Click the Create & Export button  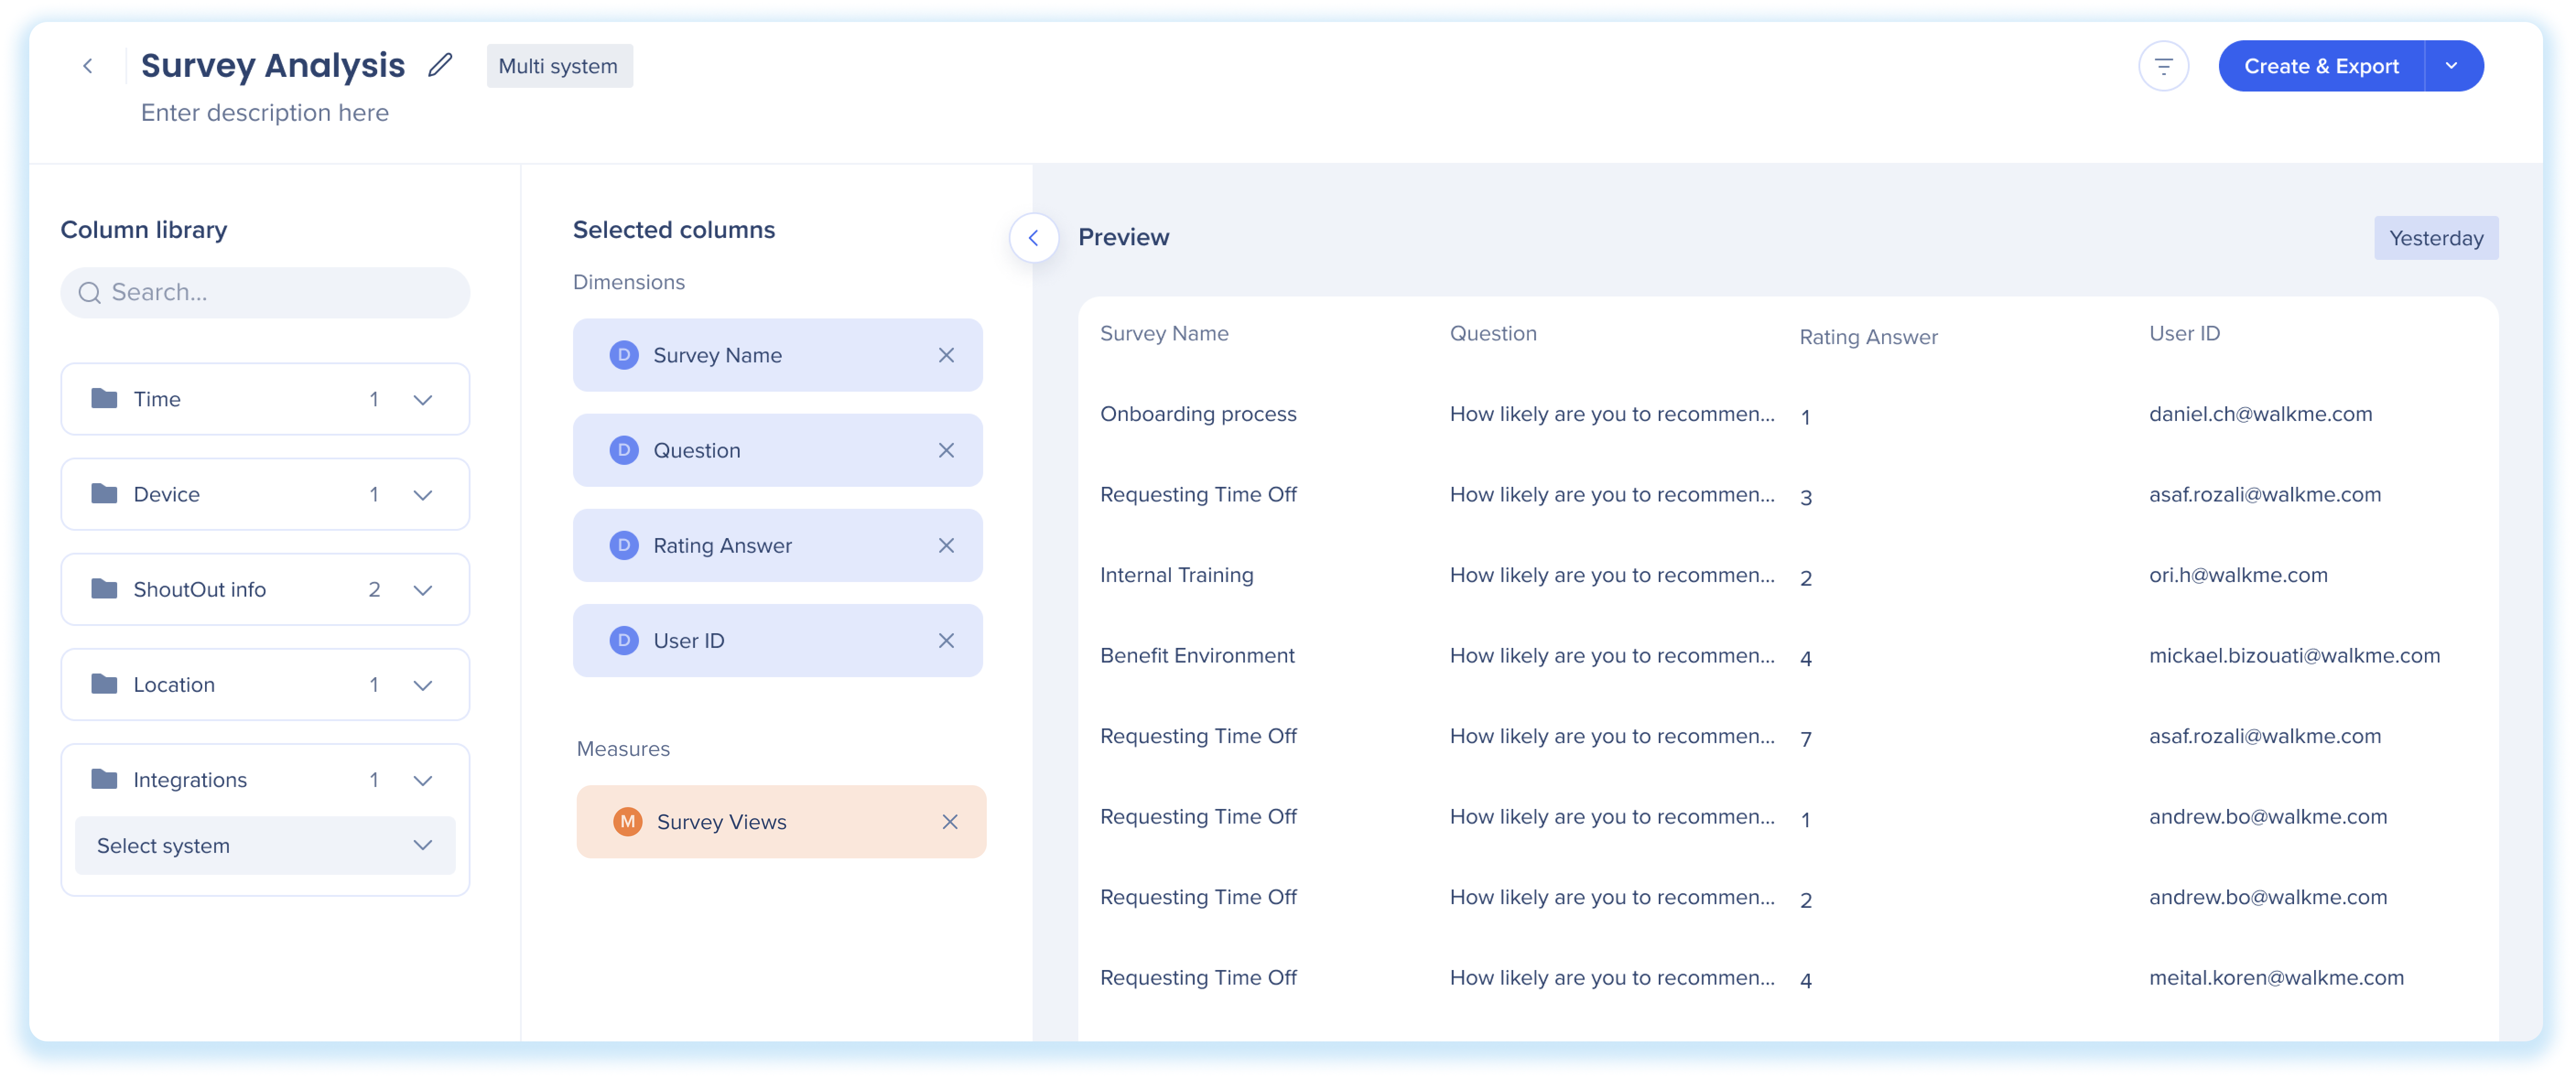point(2320,66)
